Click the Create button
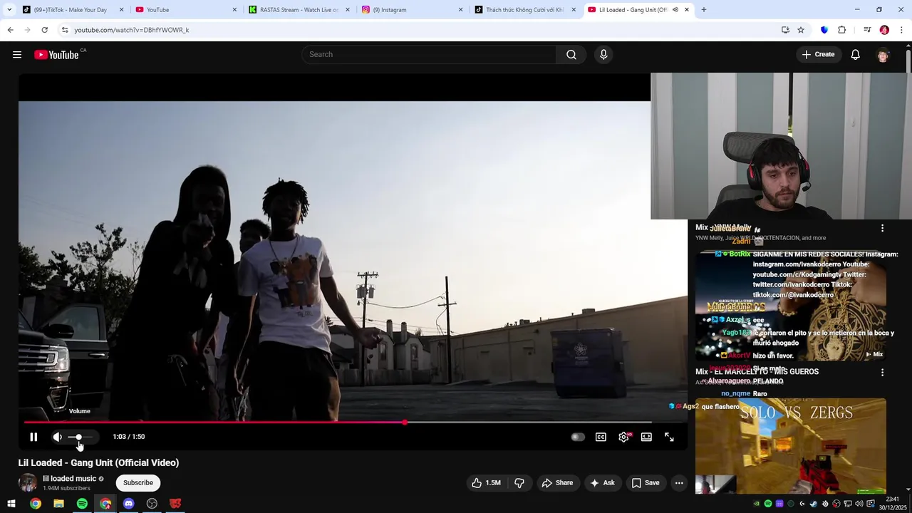 (x=818, y=55)
